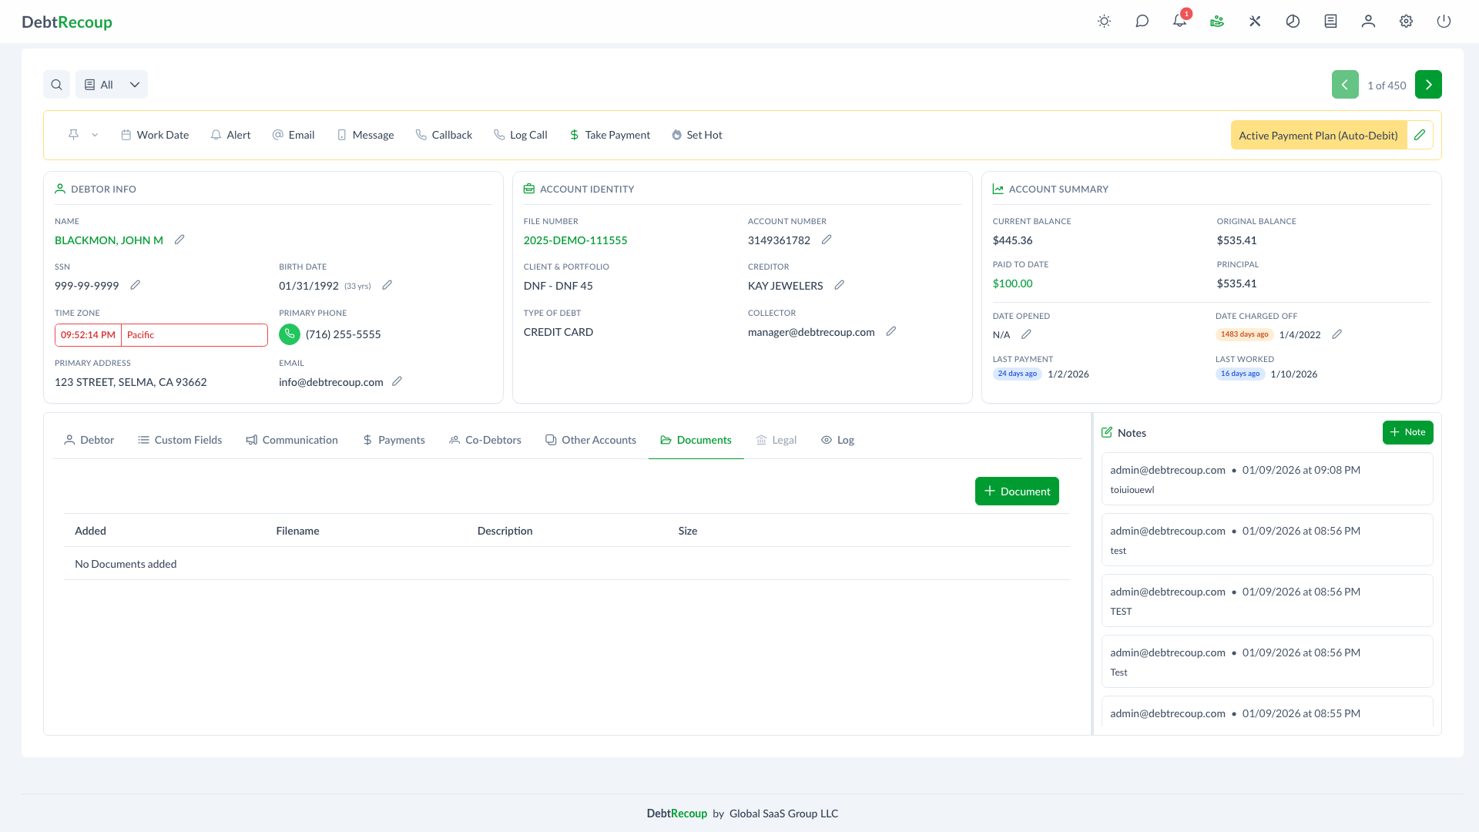Click the green phone icon beside primary phone
The width and height of the screenshot is (1479, 832).
[x=290, y=334]
